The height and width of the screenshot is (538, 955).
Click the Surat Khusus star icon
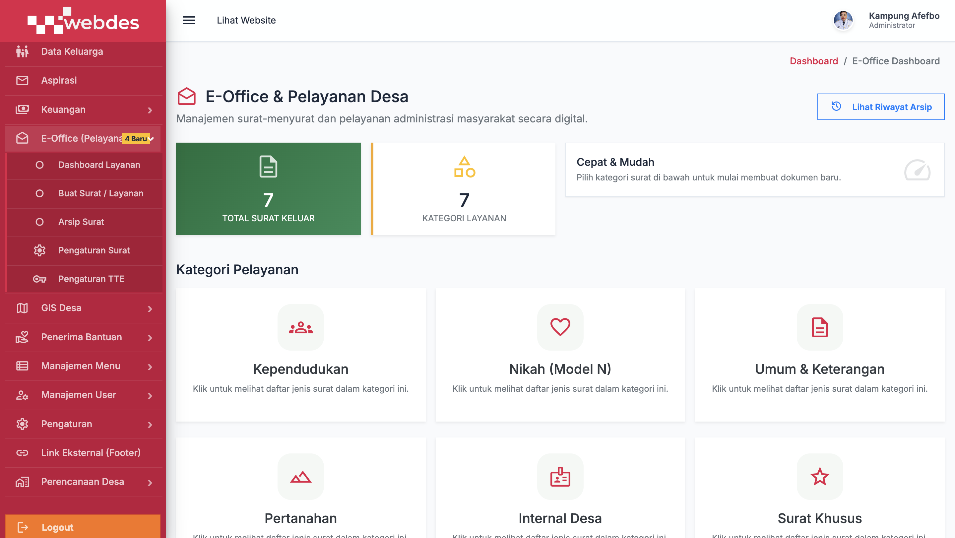tap(820, 477)
